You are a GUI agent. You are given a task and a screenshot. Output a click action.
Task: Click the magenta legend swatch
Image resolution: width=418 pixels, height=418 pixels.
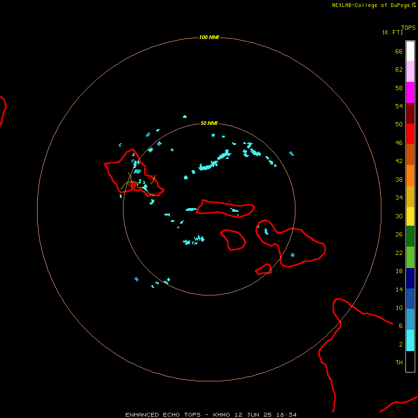coord(410,92)
